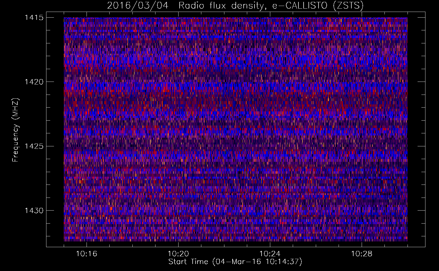The width and height of the screenshot is (439, 271).
Task: Click the 1430 frequency tick label
Action: pyautogui.click(x=34, y=211)
